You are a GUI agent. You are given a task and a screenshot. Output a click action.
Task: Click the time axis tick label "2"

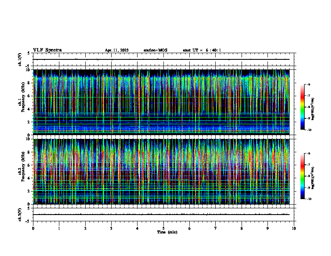tap(85, 228)
